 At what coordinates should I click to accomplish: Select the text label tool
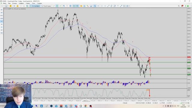(x=118, y=6)
